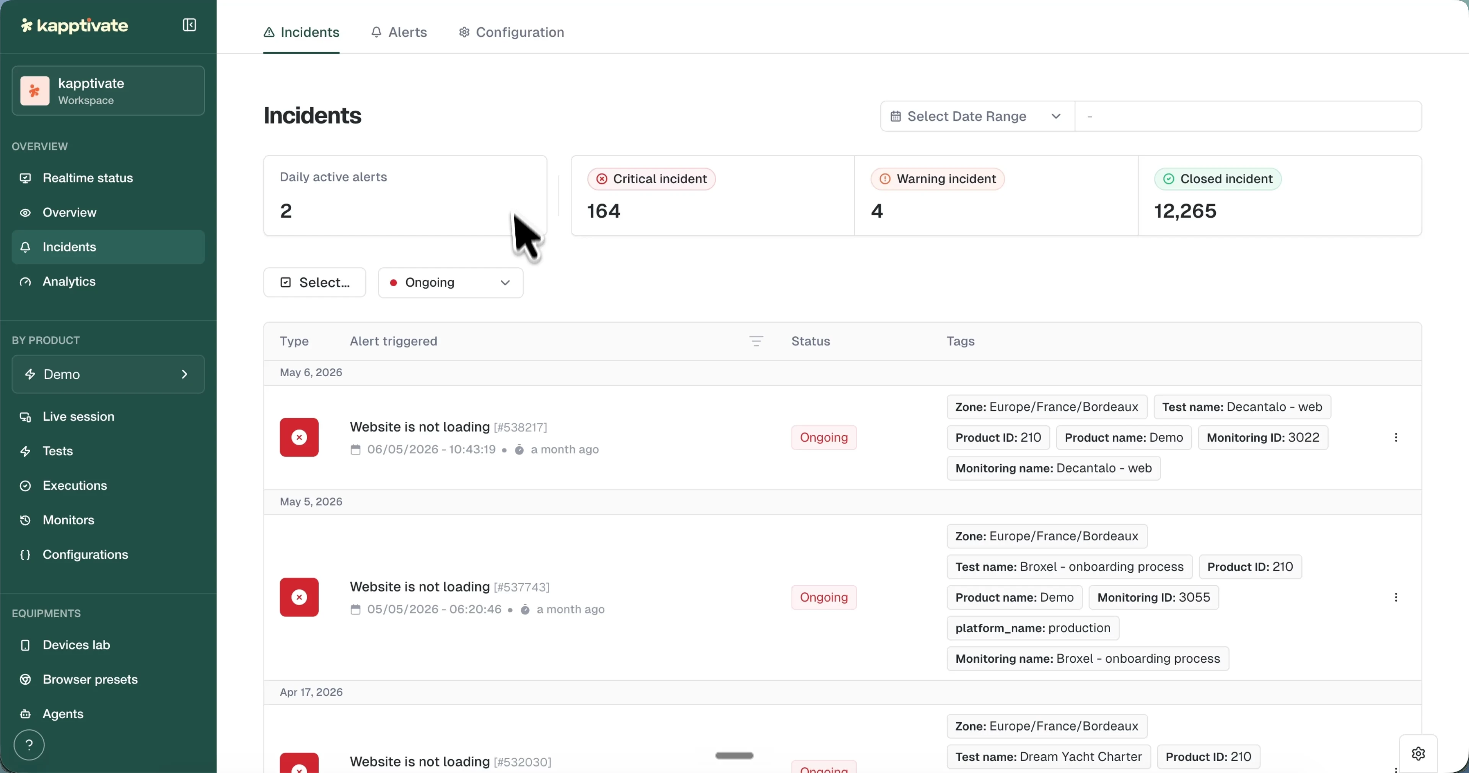The height and width of the screenshot is (773, 1469).
Task: Click the kapptivate logo at top left
Action: [x=74, y=26]
